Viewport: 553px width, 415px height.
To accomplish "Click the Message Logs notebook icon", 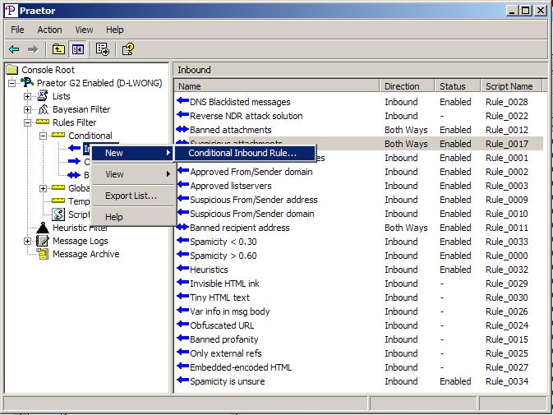I will pos(43,241).
